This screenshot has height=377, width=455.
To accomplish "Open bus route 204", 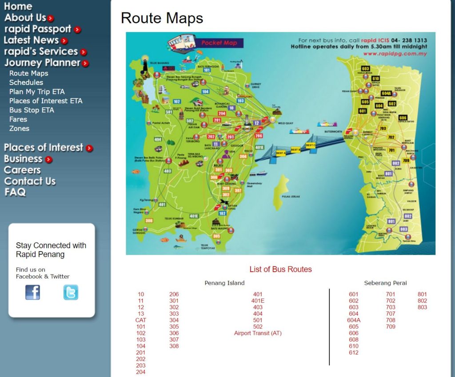I will [x=141, y=372].
